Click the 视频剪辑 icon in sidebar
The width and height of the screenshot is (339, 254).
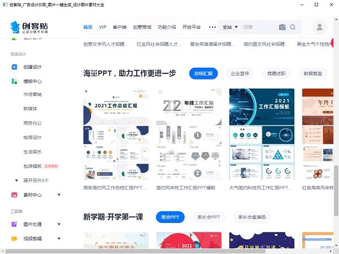click(14, 238)
